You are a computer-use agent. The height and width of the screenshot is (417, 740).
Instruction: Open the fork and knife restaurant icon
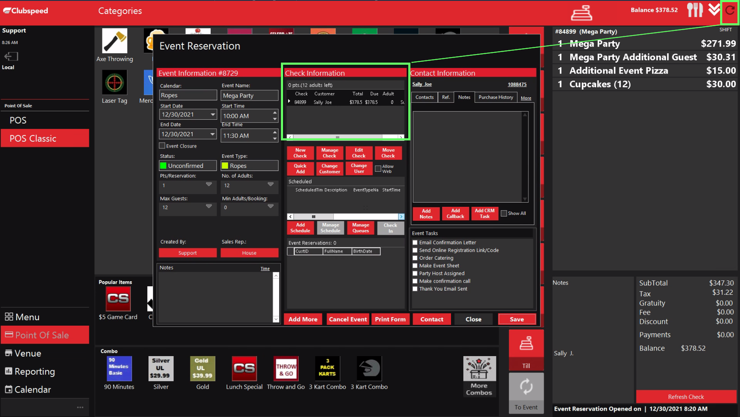695,10
